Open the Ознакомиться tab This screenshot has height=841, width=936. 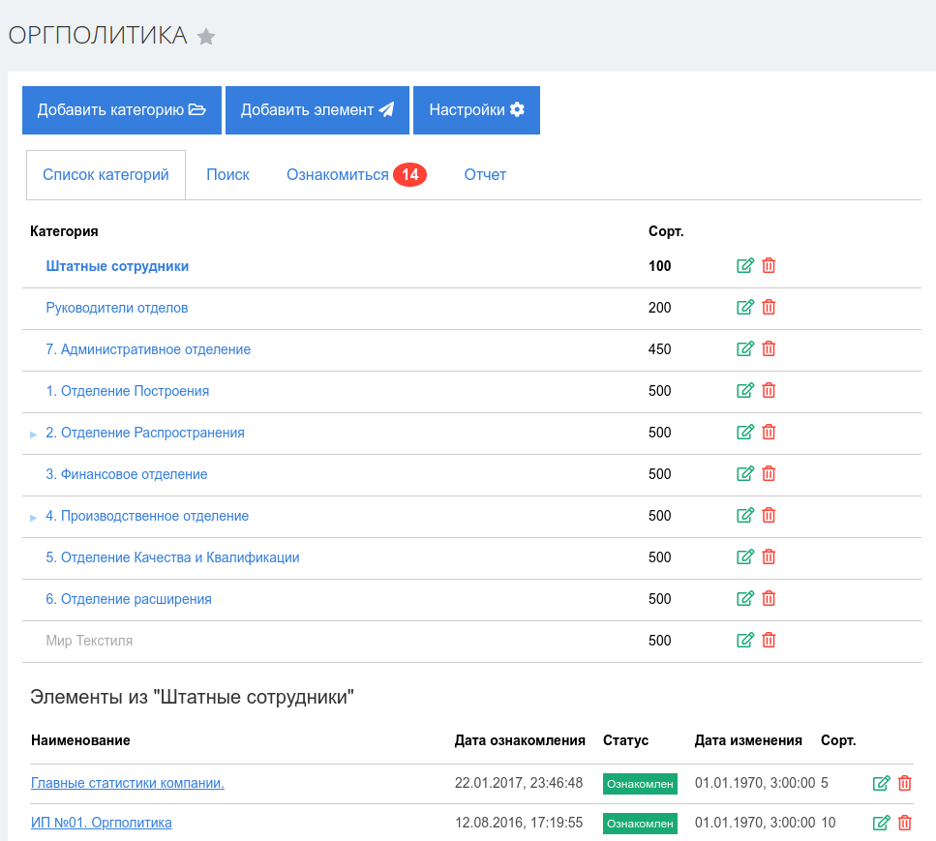coord(338,175)
